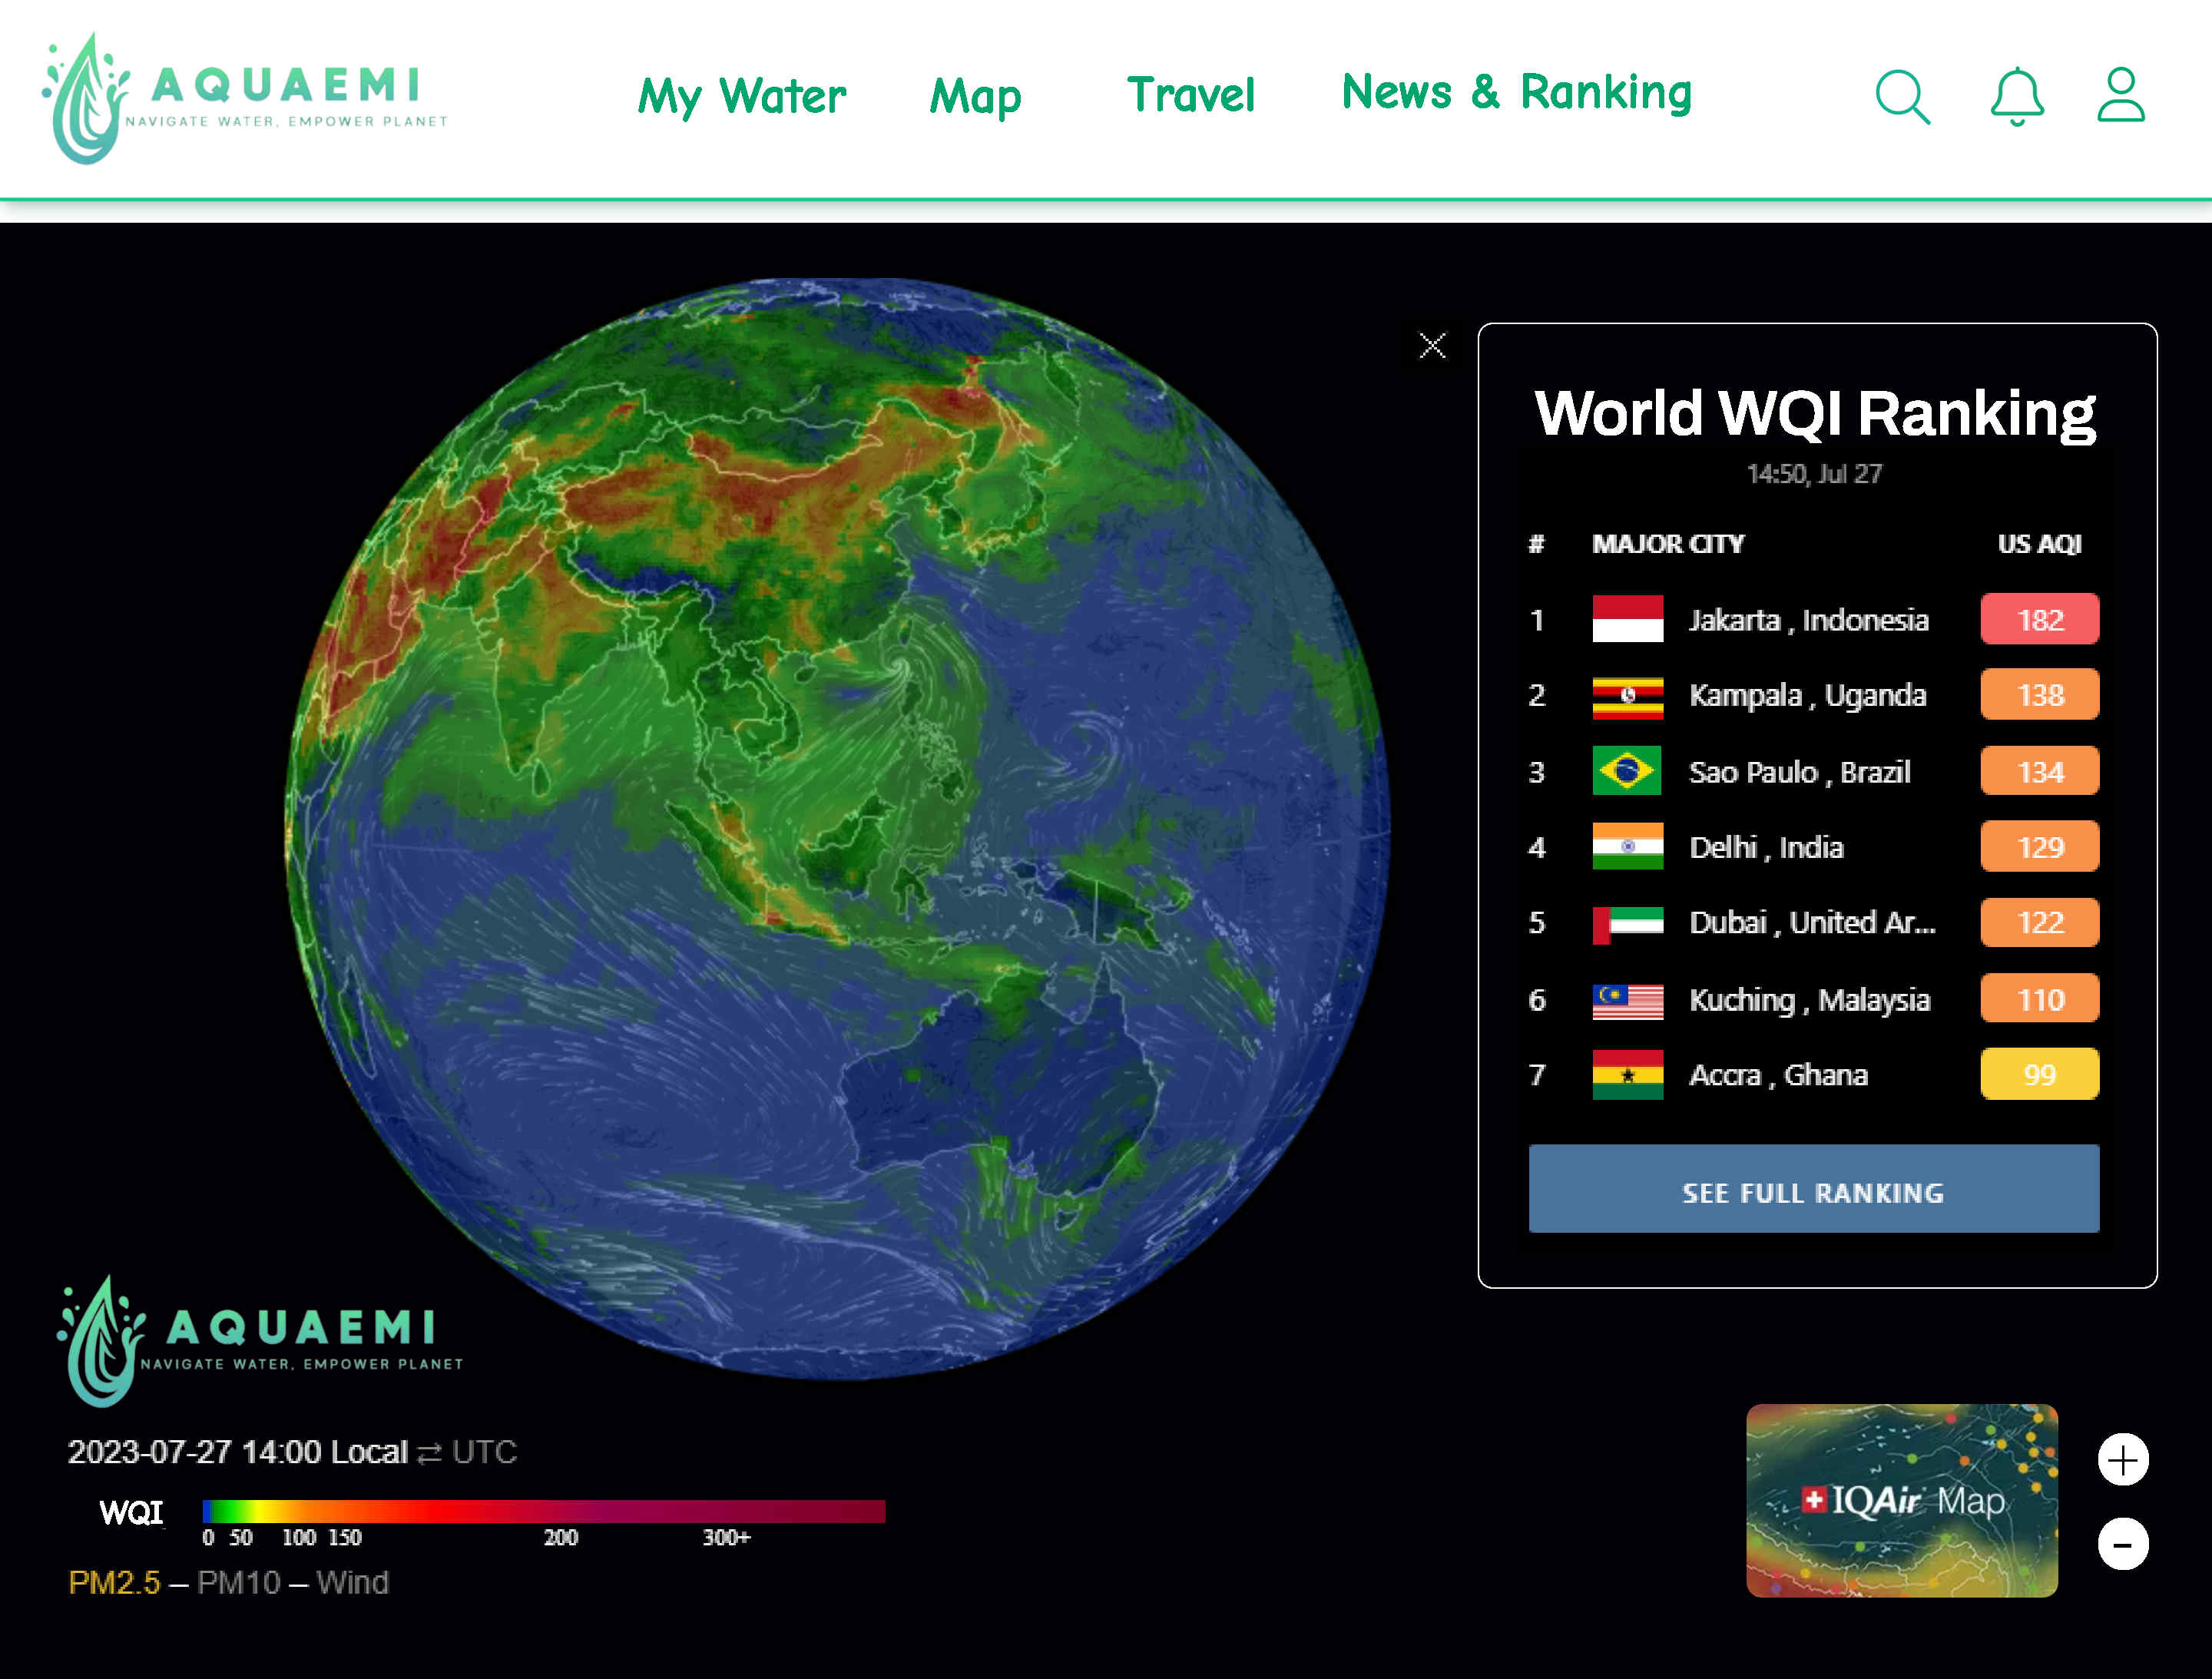Switch map layer to Wind

click(x=352, y=1582)
